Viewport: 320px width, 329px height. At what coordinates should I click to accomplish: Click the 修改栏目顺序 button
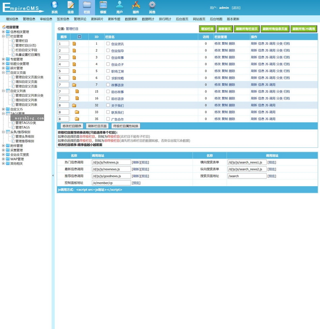pos(72,126)
